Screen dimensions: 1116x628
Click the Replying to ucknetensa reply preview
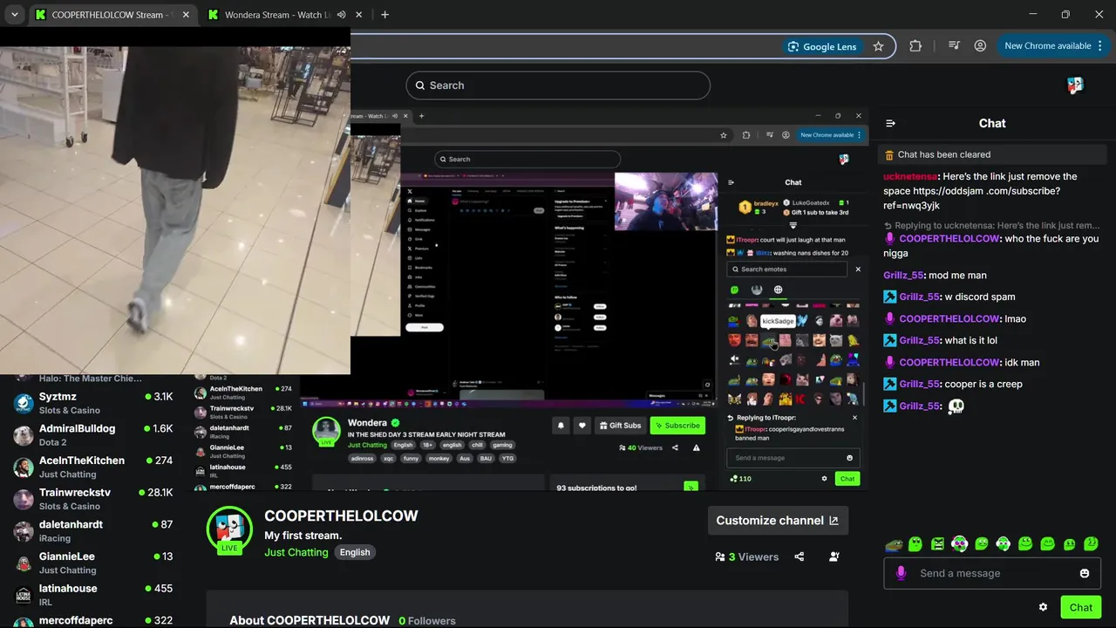[x=991, y=225]
